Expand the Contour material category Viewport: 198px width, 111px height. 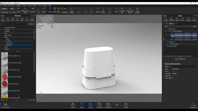pos(3,29)
